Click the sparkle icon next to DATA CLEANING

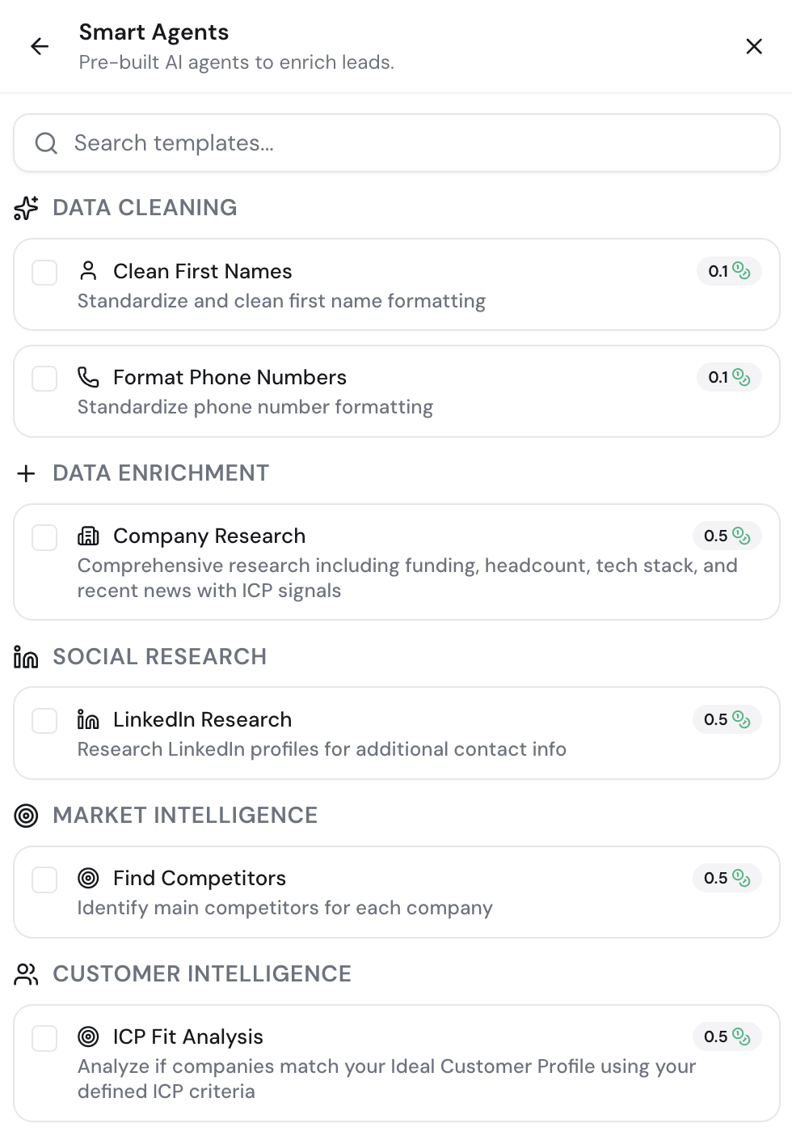pyautogui.click(x=26, y=208)
